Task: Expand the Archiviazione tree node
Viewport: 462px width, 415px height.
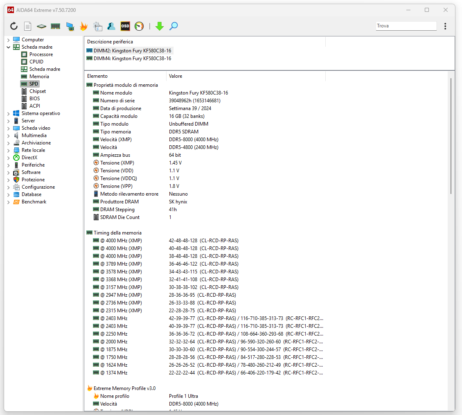Action: pyautogui.click(x=8, y=143)
